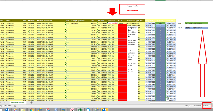Open Paint from the taskbar
213x111 pixels.
click(x=15, y=109)
